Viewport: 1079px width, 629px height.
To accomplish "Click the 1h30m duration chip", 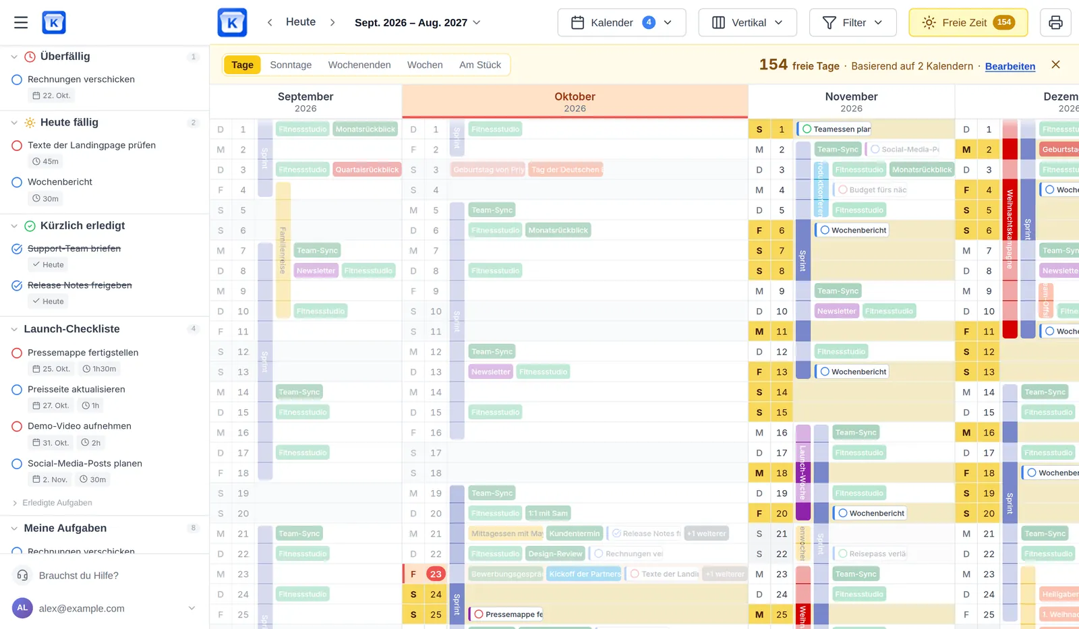I will click(x=99, y=369).
